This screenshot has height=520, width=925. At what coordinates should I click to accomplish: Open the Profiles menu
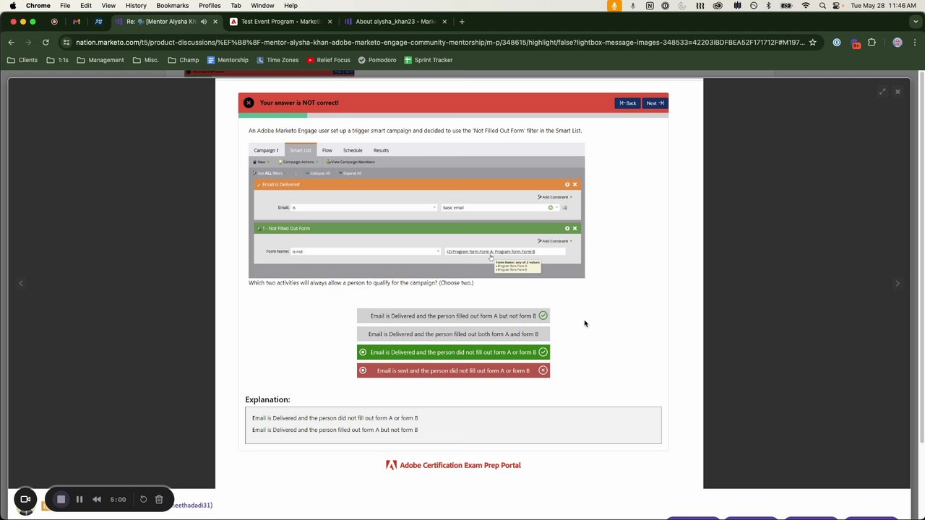[210, 5]
